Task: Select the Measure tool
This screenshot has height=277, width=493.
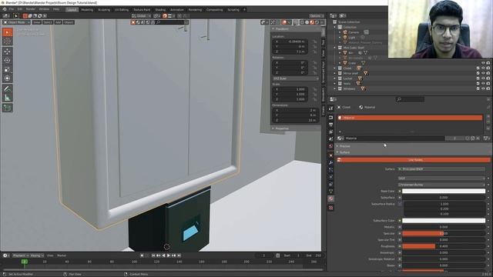Action: tap(7, 98)
